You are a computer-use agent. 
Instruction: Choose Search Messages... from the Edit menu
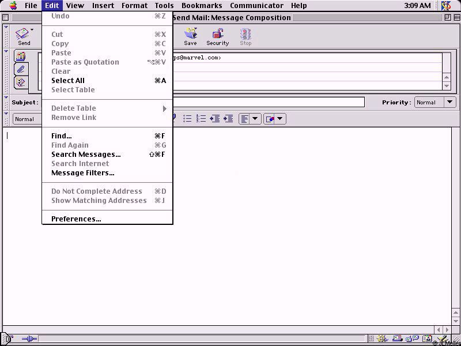pyautogui.click(x=107, y=155)
